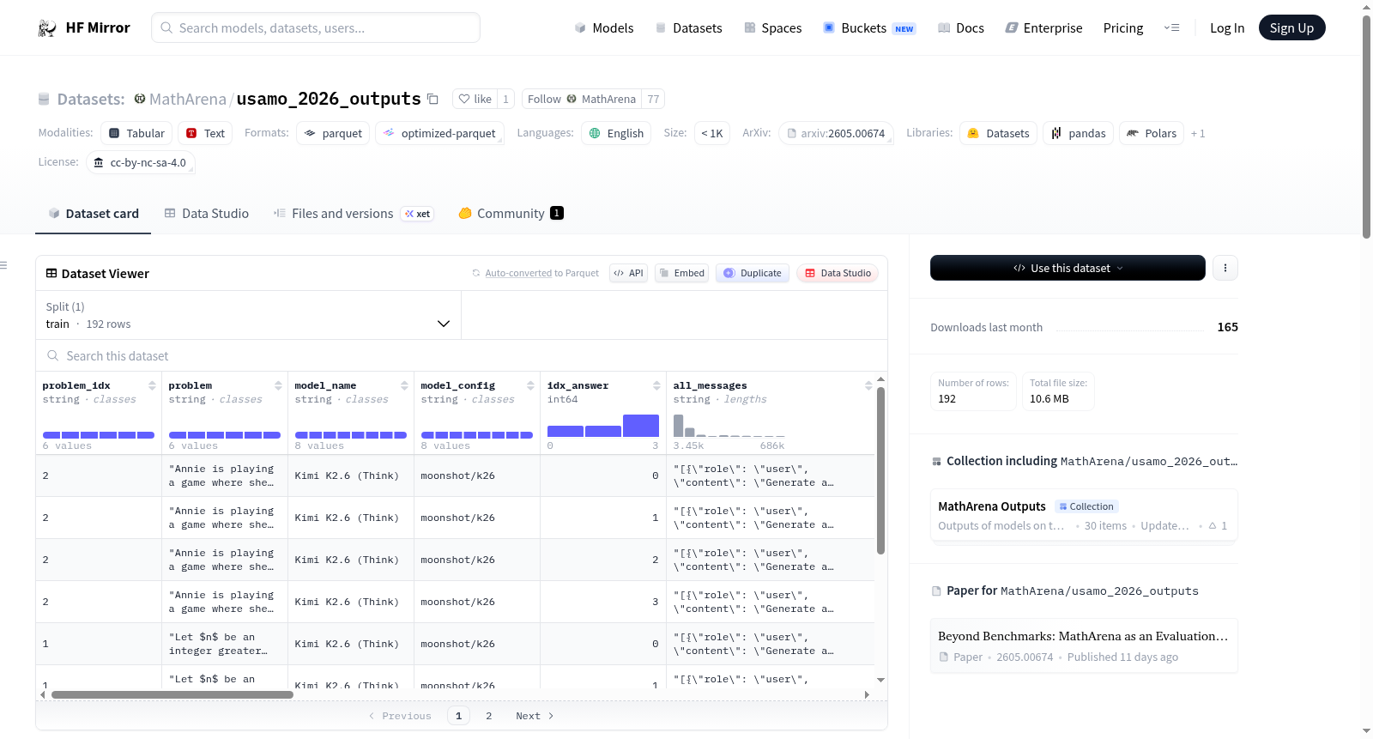This screenshot has width=1373, height=739.
Task: Click the Tabular modality tag
Action: pyautogui.click(x=136, y=133)
